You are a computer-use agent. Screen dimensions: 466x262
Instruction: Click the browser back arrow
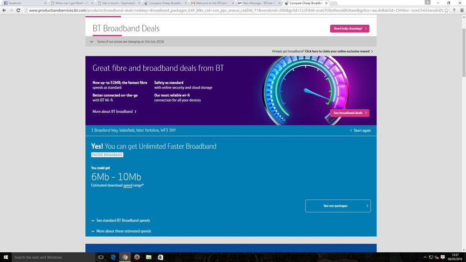click(4, 10)
